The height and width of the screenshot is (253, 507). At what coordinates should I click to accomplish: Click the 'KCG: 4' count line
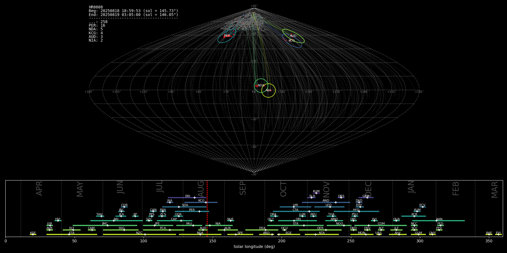96,33
